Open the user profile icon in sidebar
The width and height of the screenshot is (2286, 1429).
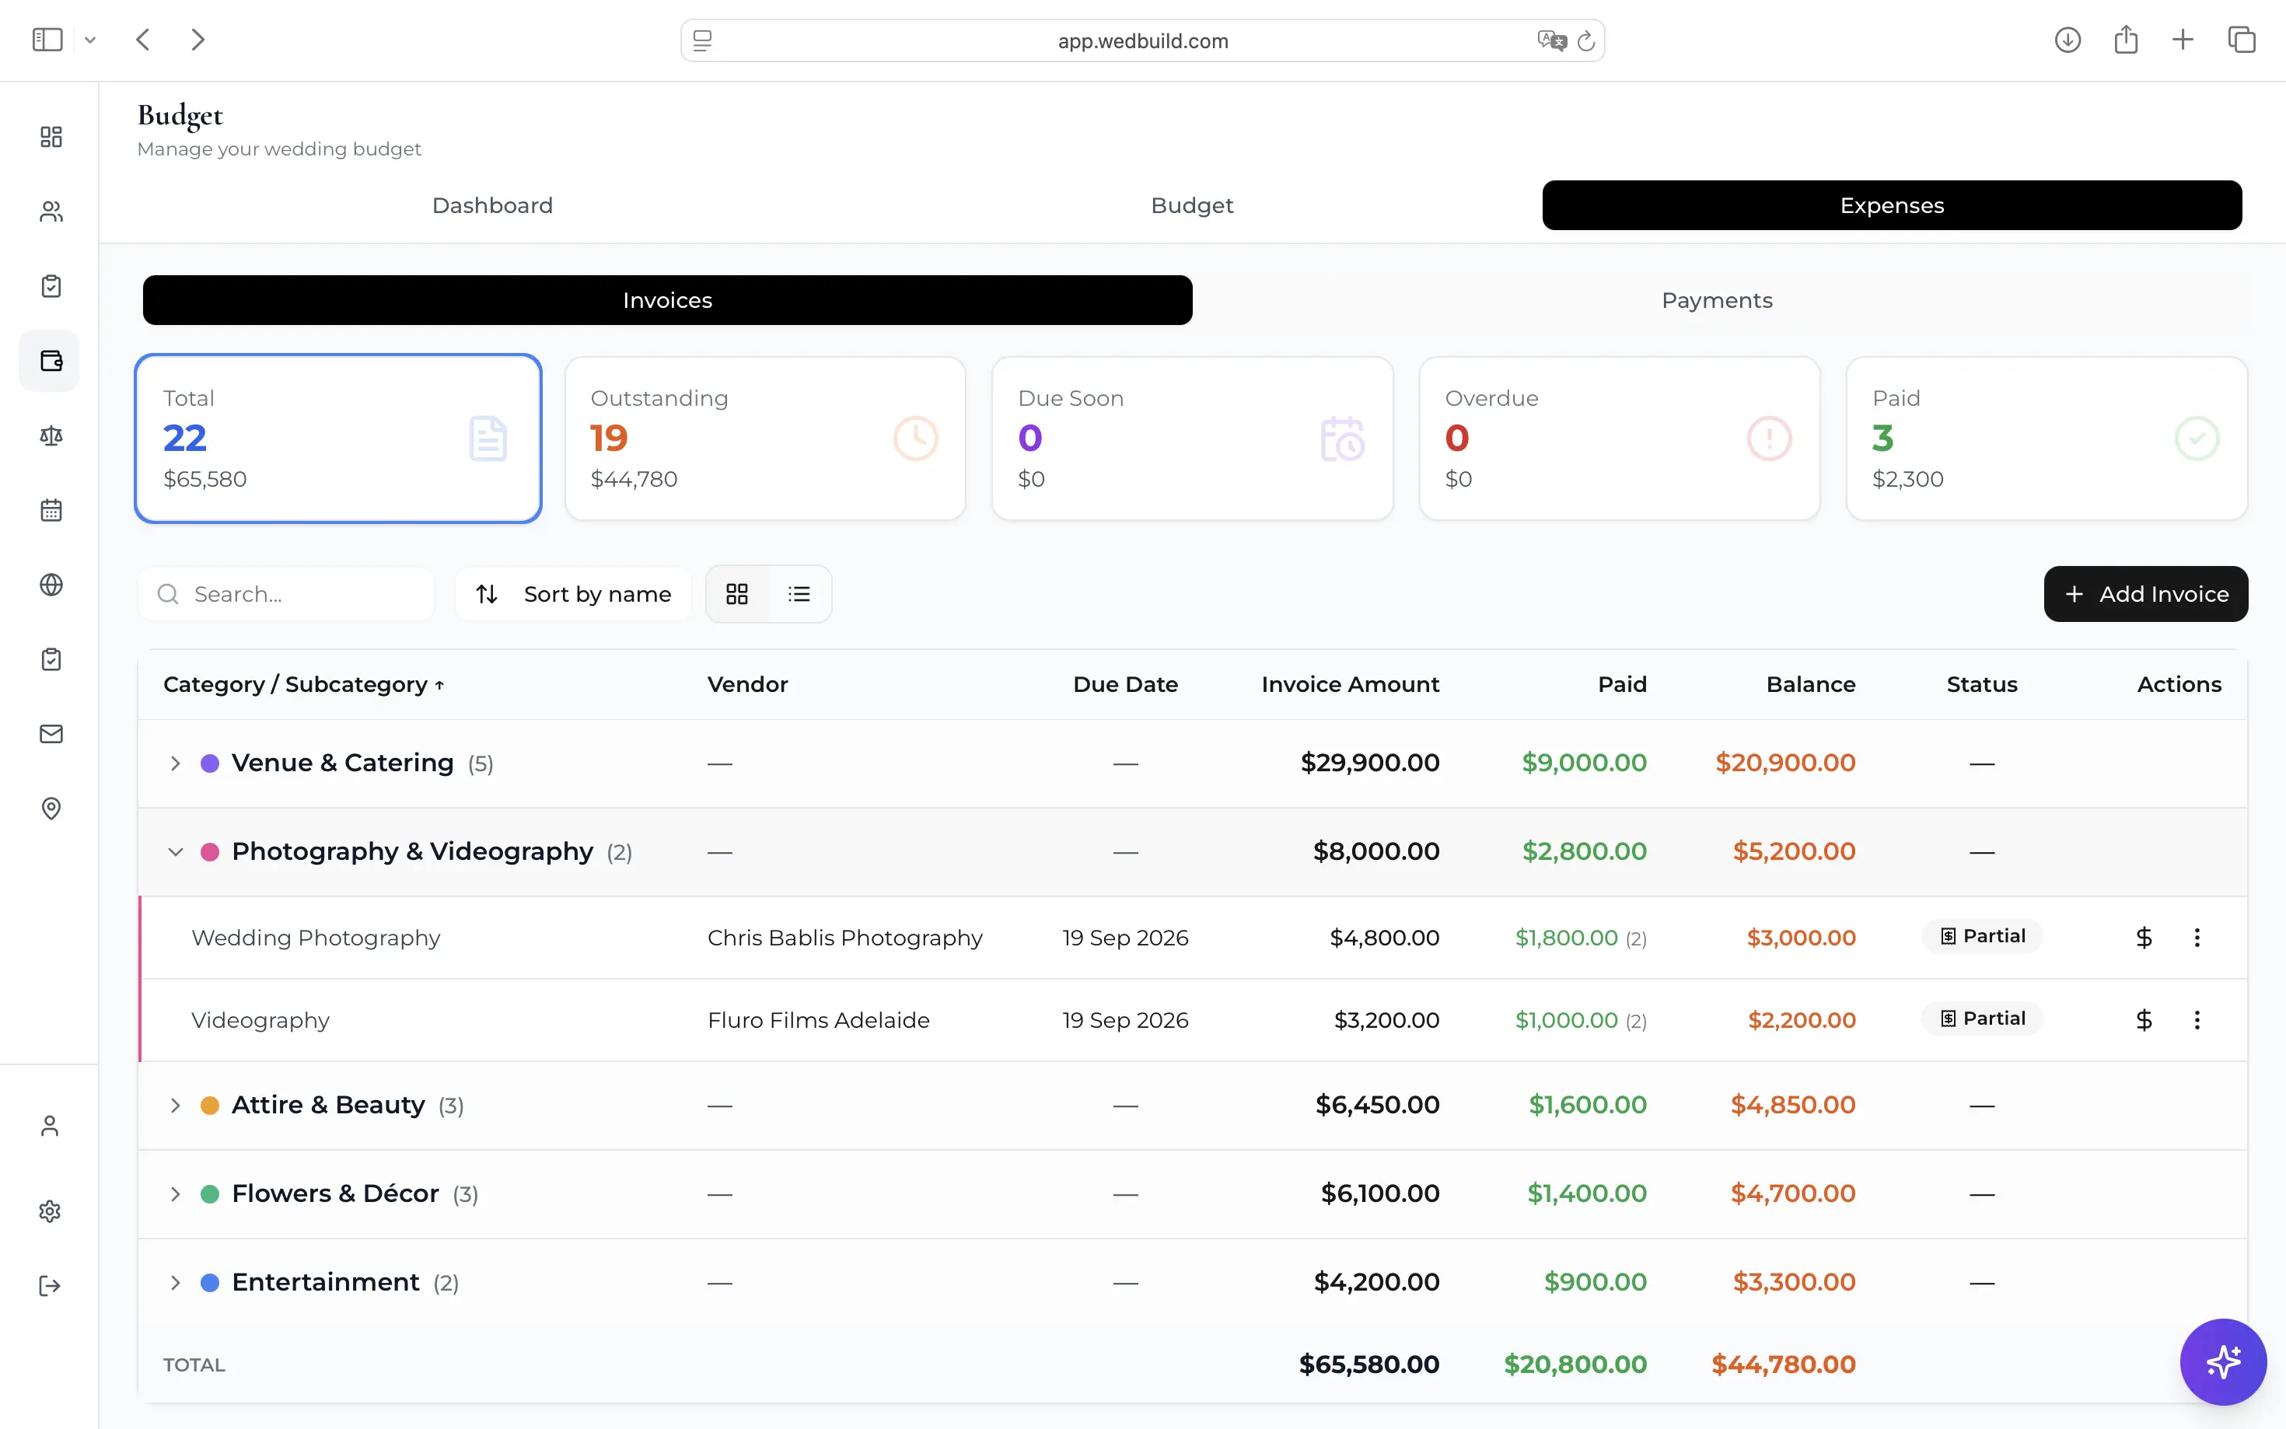[50, 1126]
